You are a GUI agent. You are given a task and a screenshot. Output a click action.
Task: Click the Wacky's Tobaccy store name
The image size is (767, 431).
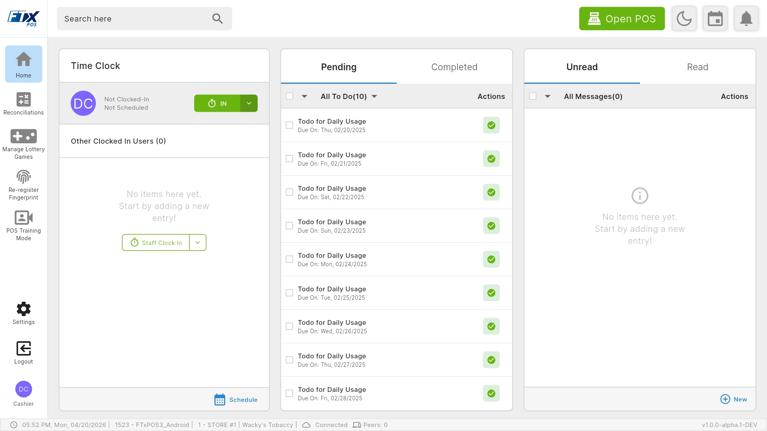(268, 425)
